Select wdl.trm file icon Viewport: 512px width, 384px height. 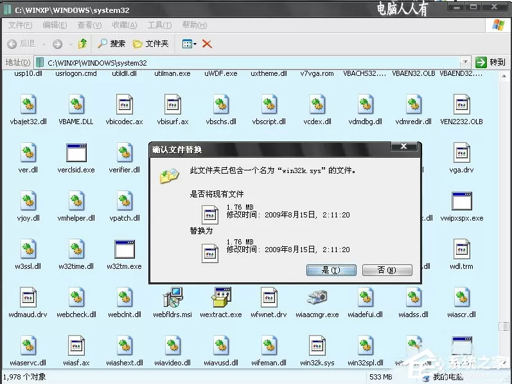pyautogui.click(x=462, y=249)
